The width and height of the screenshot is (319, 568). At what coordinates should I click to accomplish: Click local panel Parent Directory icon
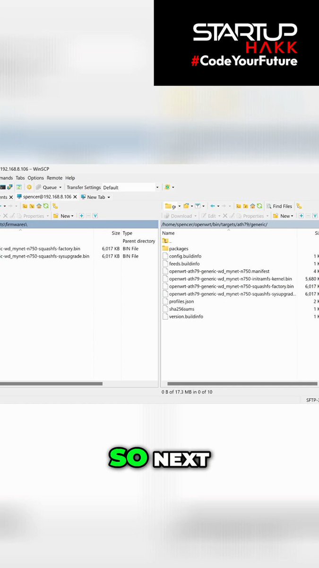pyautogui.click(x=26, y=206)
